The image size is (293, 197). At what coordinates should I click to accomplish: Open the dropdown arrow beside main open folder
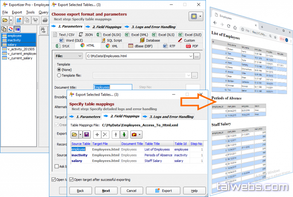pyautogui.click(x=11, y=20)
